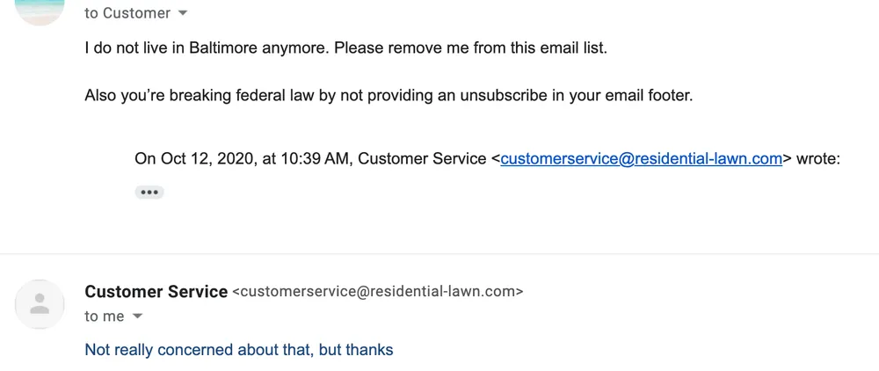This screenshot has width=879, height=371.
Task: Click the bold "Customer Service" sender name
Action: [x=156, y=292]
